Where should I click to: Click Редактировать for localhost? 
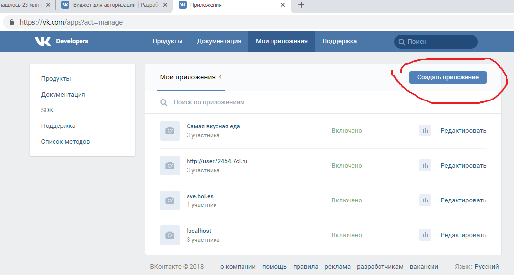pos(463,235)
